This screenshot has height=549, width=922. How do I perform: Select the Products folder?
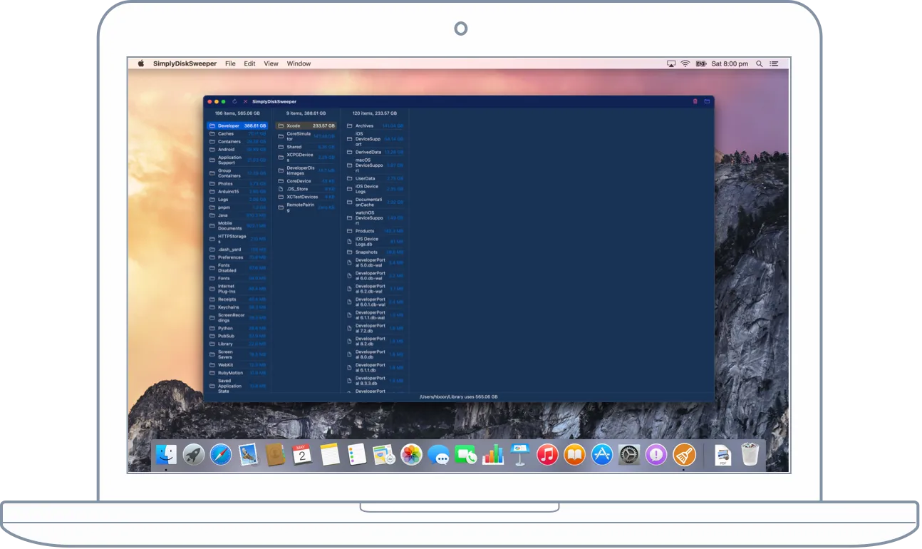click(x=375, y=231)
